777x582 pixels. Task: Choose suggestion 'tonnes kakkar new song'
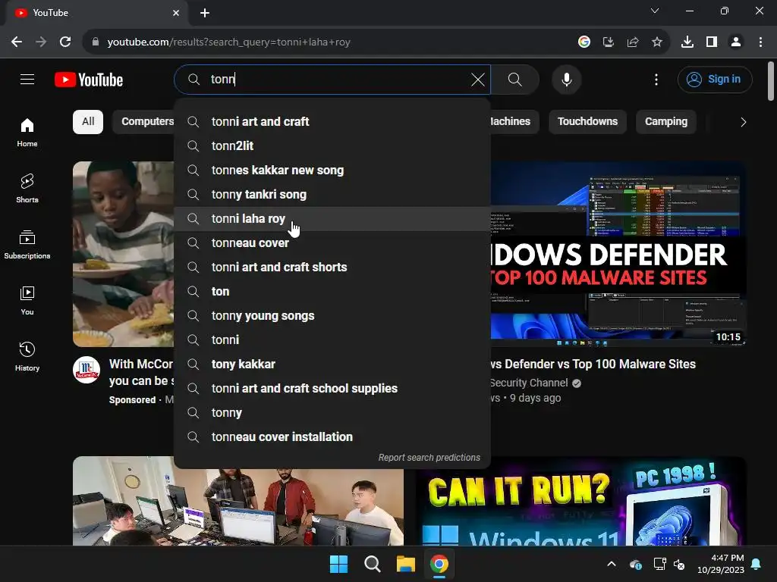(x=332, y=170)
